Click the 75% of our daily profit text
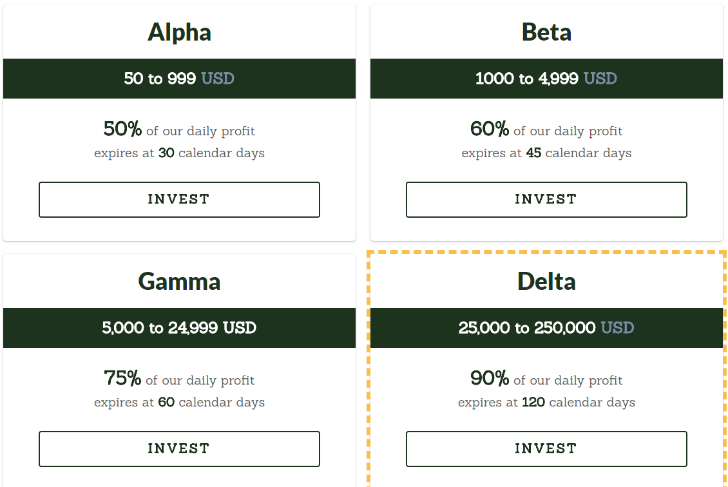The image size is (728, 487). [179, 378]
